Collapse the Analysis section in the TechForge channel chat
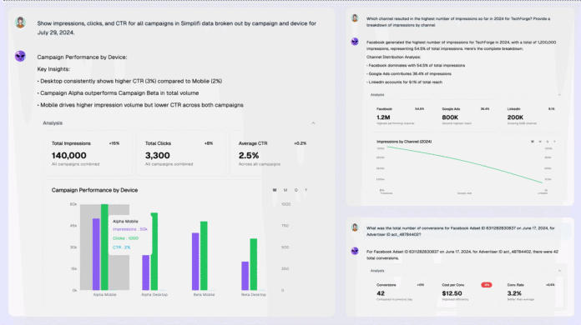The width and height of the screenshot is (581, 325). tap(559, 95)
